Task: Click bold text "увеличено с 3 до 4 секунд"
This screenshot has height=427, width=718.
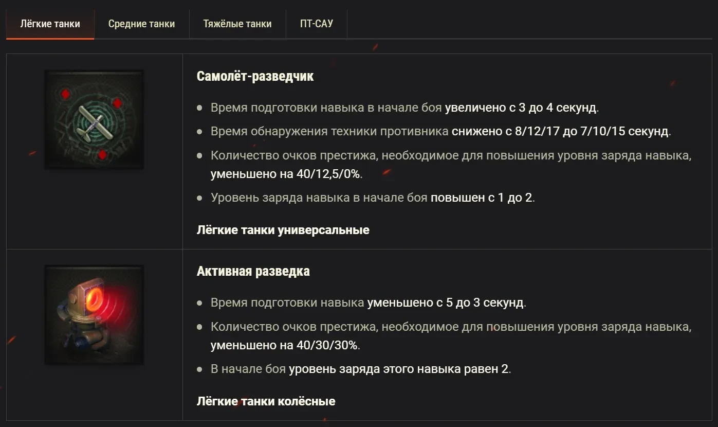Action: coord(521,108)
